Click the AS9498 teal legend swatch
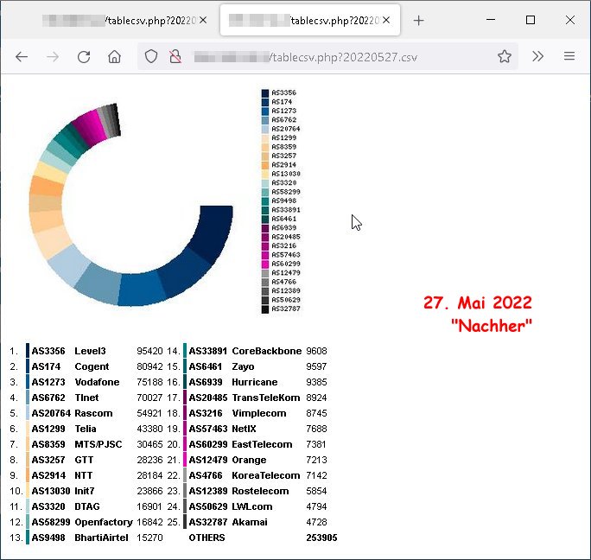Viewport: 591px width, 560px height. [265, 201]
